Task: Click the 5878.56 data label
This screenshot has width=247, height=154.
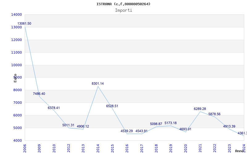Action: click(x=214, y=114)
